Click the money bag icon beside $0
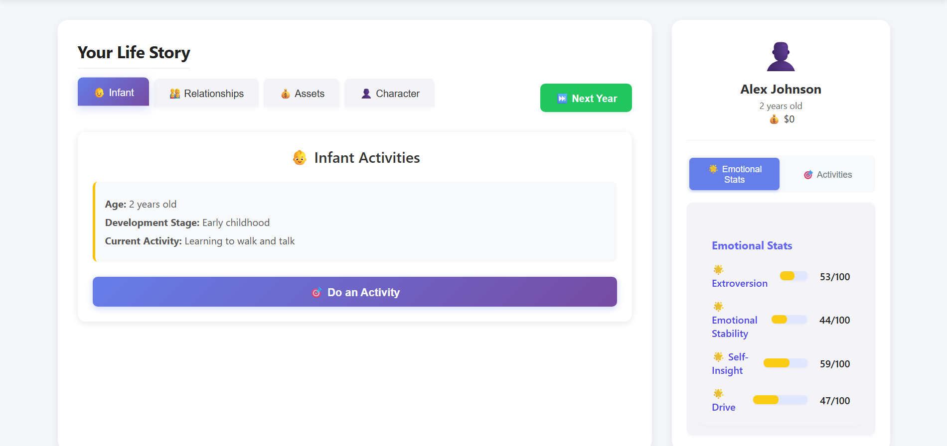This screenshot has width=947, height=446. tap(774, 119)
